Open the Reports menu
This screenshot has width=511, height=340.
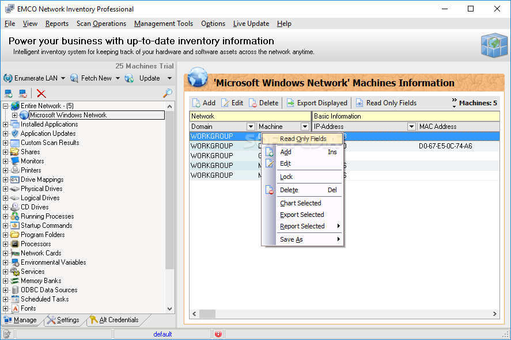click(x=57, y=24)
